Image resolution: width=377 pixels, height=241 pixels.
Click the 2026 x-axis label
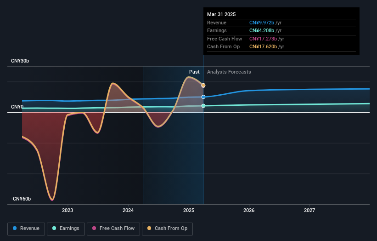[x=249, y=210]
